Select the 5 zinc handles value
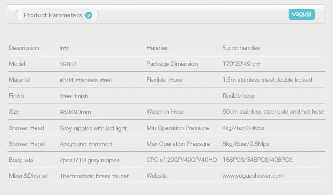The width and height of the screenshot is (333, 195). click(x=241, y=48)
